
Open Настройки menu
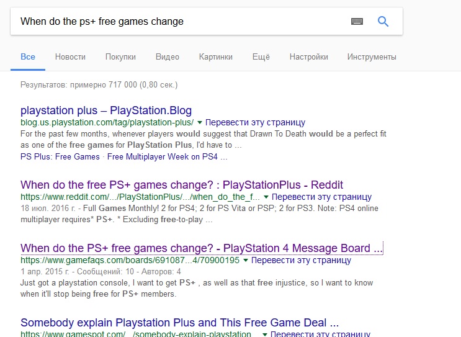coord(309,56)
